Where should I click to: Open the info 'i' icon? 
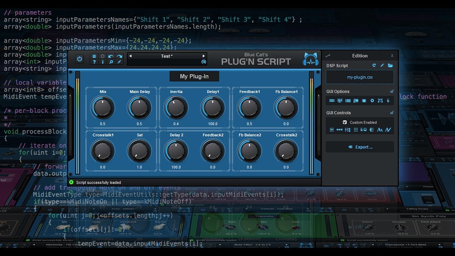tap(103, 62)
